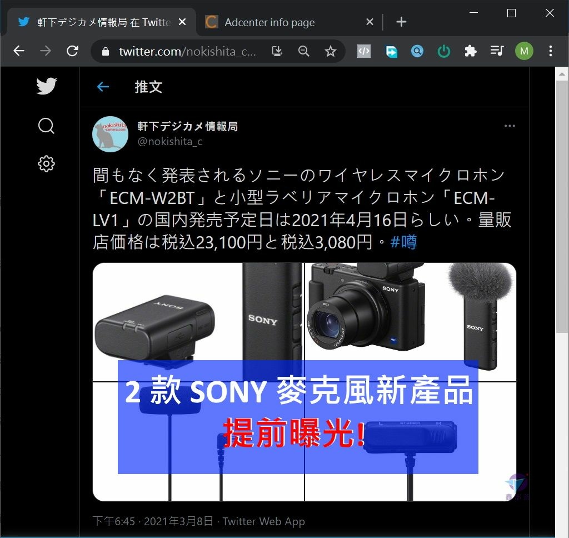Minimize the Chrome window
569x538 pixels.
(473, 12)
